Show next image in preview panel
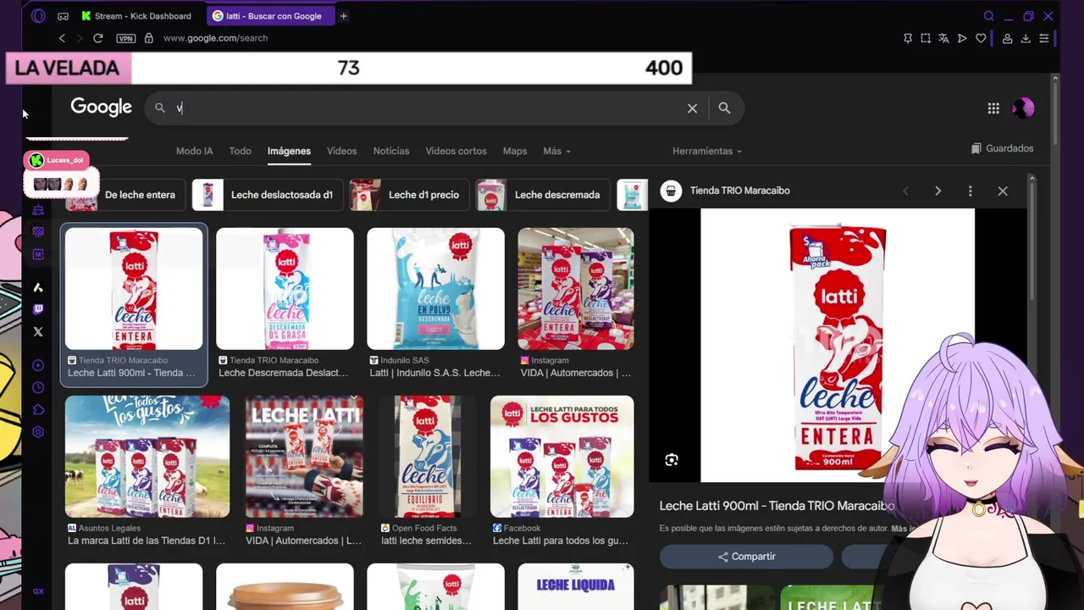Viewport: 1084px width, 610px height. 937,191
